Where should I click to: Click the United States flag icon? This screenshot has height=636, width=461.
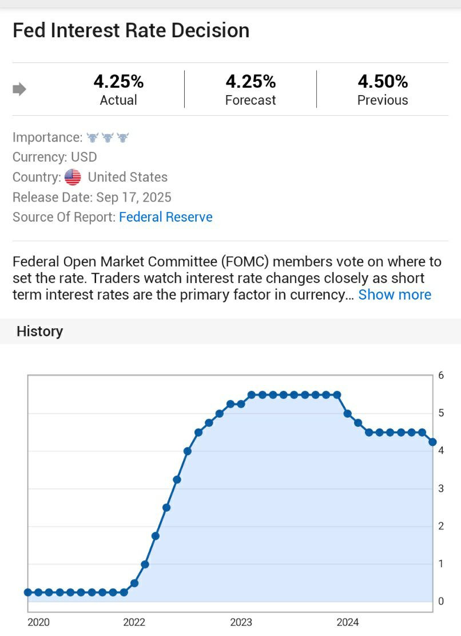click(73, 177)
